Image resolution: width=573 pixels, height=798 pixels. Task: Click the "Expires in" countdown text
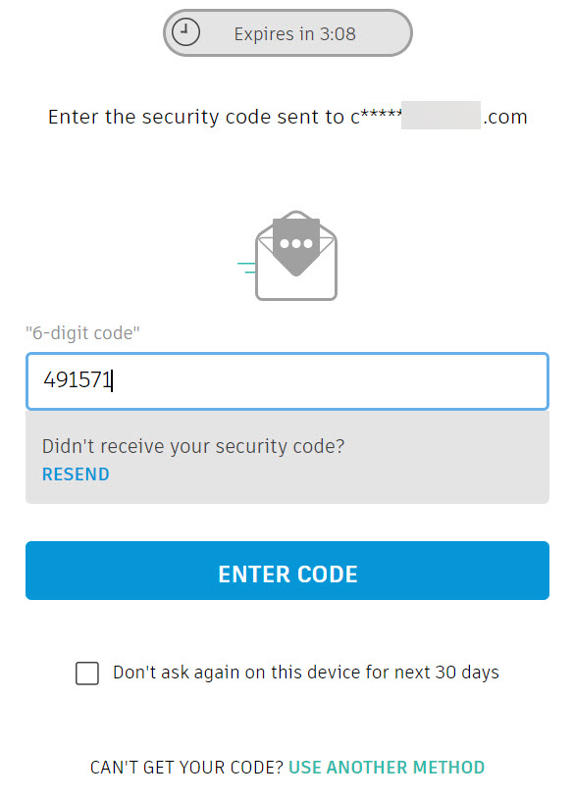295,34
